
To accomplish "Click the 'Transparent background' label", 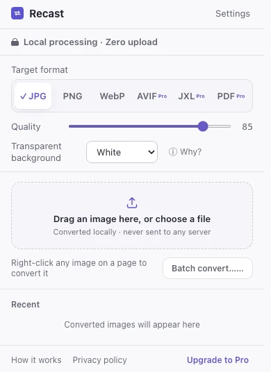I will [36, 152].
